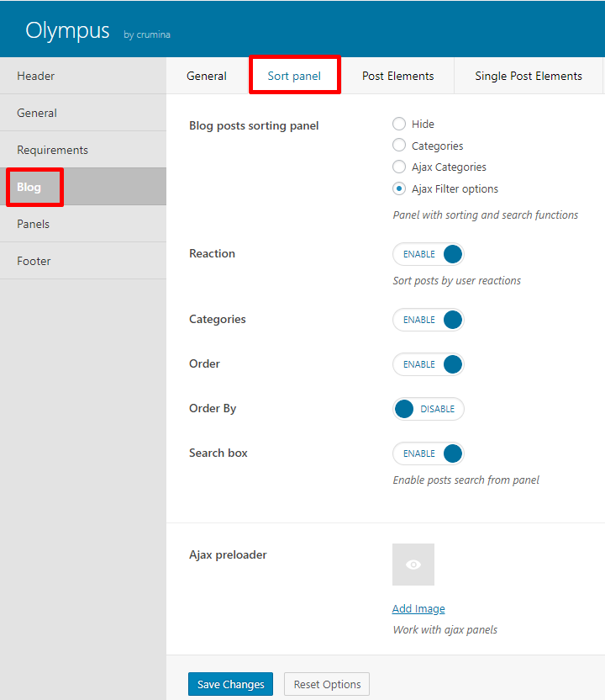Select the Categories radio option
The width and height of the screenshot is (605, 700).
[399, 145]
